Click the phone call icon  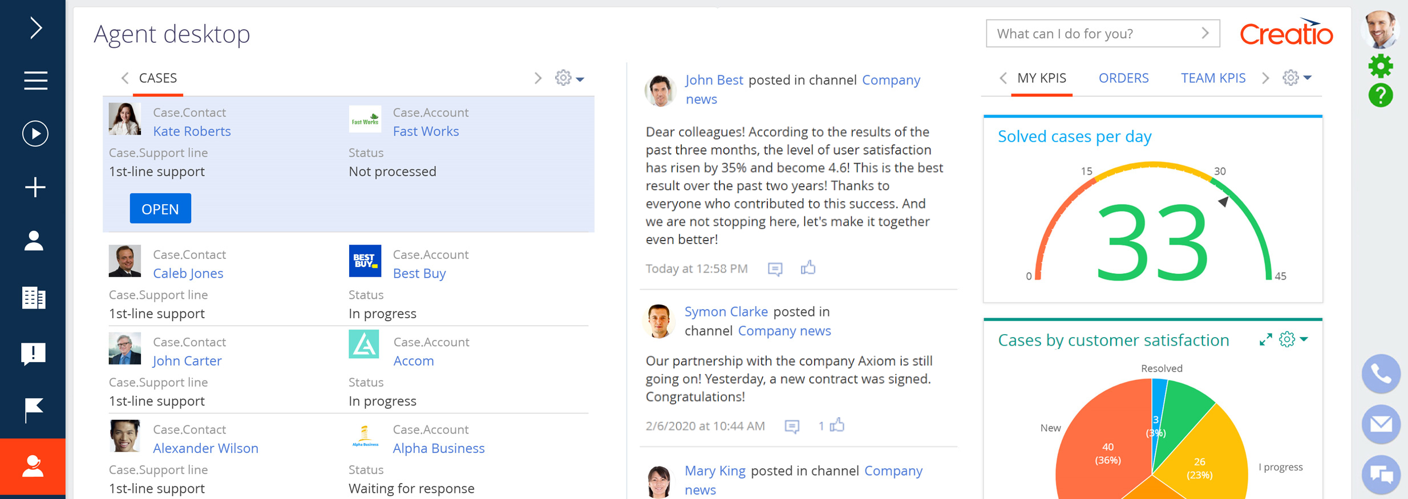(1381, 374)
